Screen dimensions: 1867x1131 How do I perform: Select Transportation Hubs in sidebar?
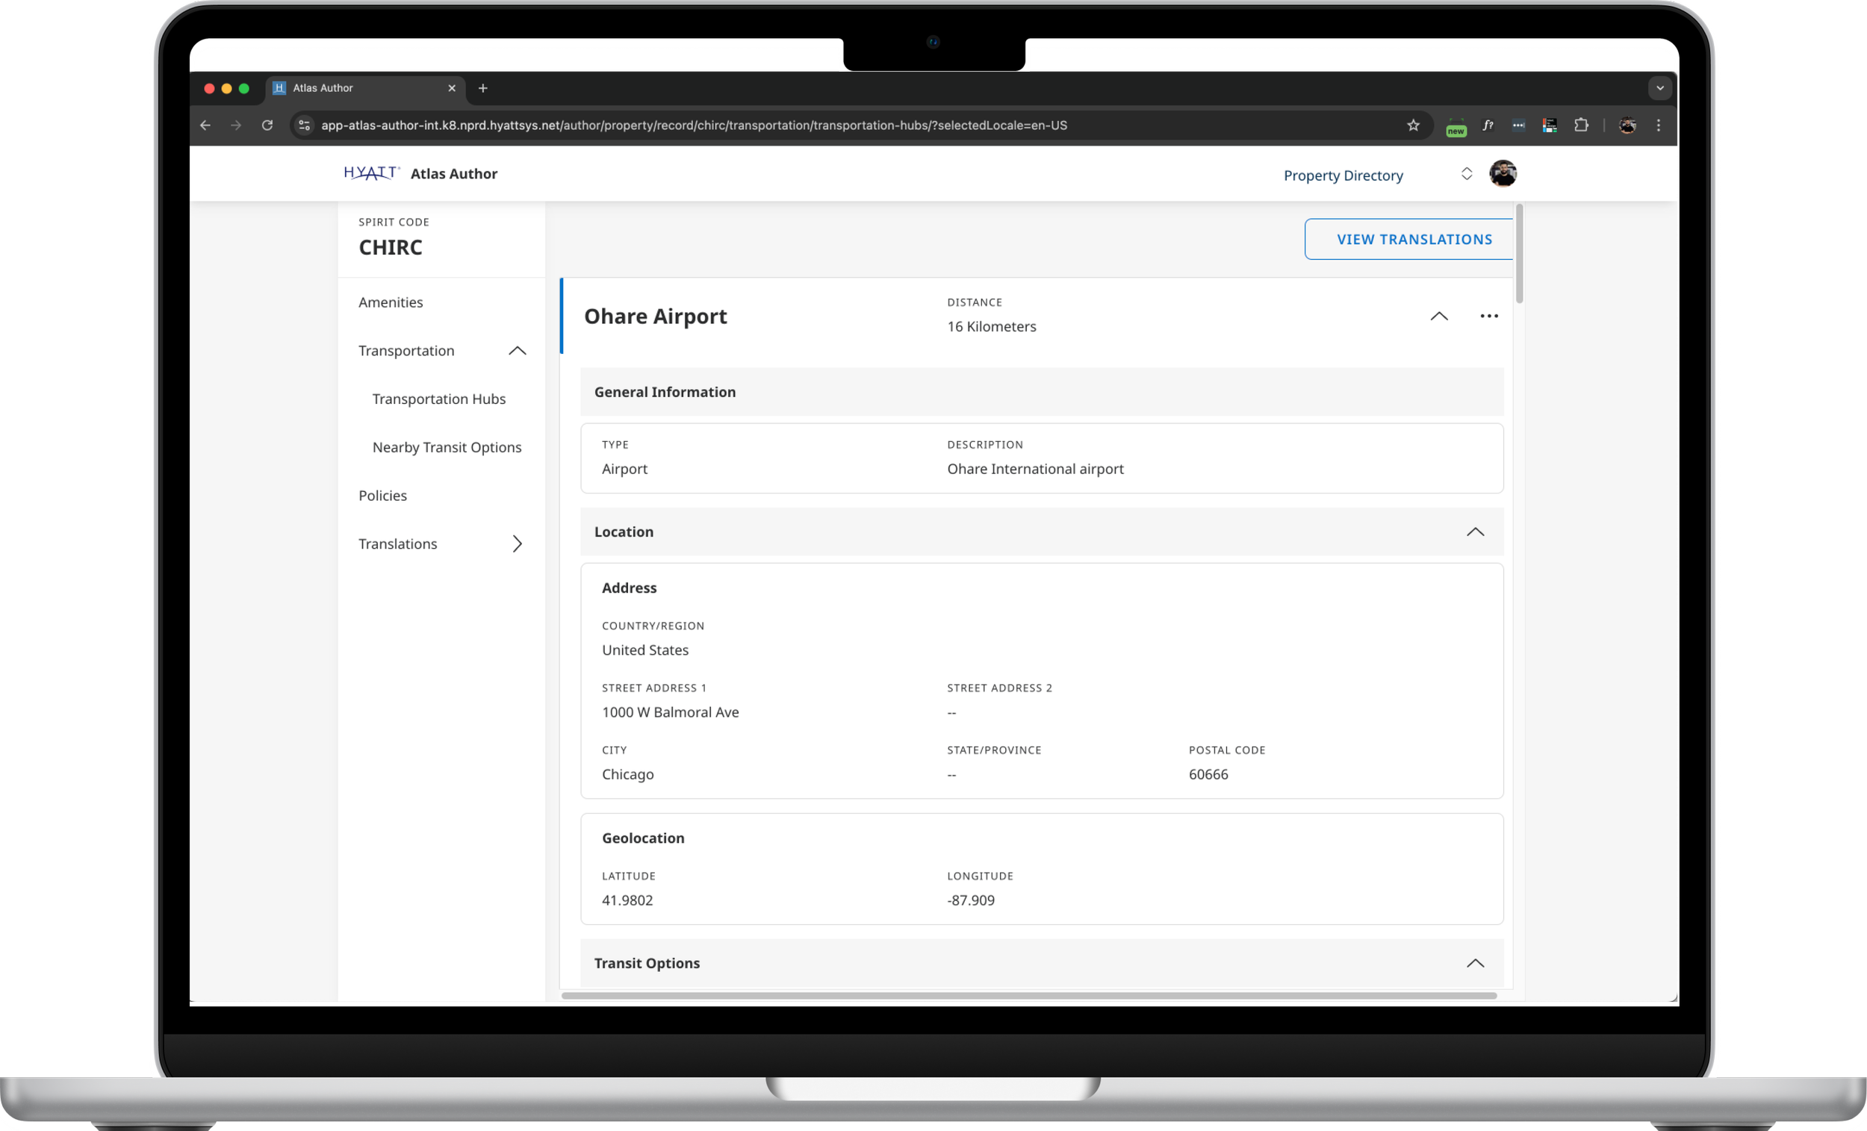[x=438, y=399]
